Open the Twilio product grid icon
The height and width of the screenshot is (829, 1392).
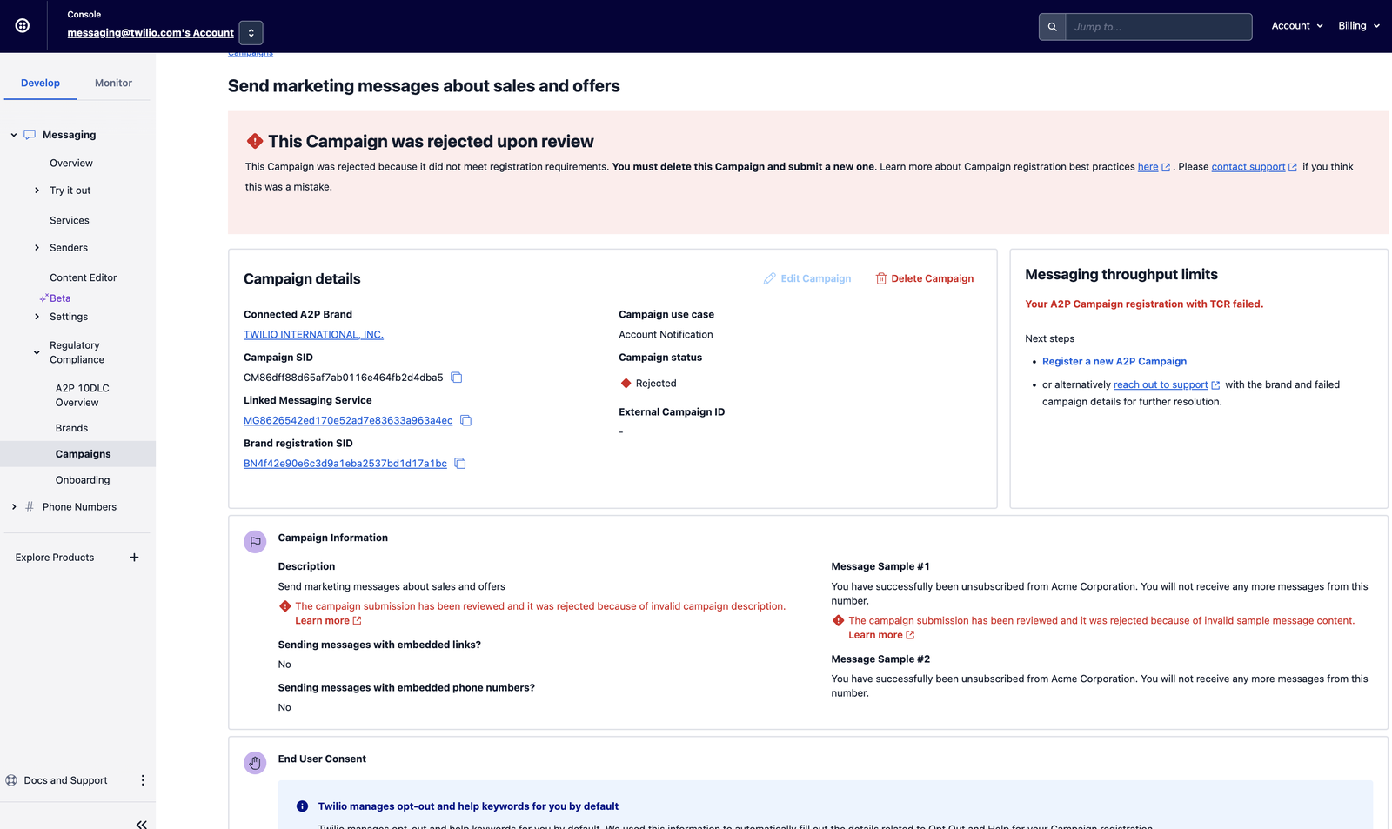tap(21, 25)
